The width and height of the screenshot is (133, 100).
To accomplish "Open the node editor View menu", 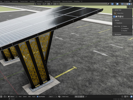I will coord(20,97).
